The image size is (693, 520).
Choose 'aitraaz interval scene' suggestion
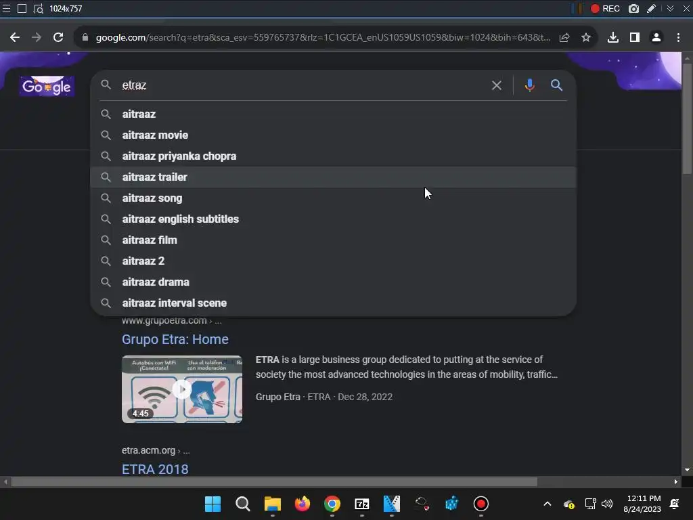(x=333, y=303)
